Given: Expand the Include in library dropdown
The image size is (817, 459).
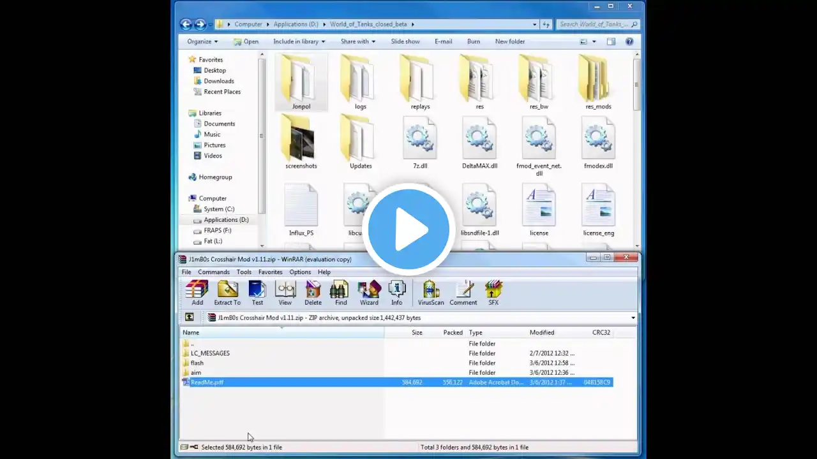Looking at the screenshot, I should 299,41.
